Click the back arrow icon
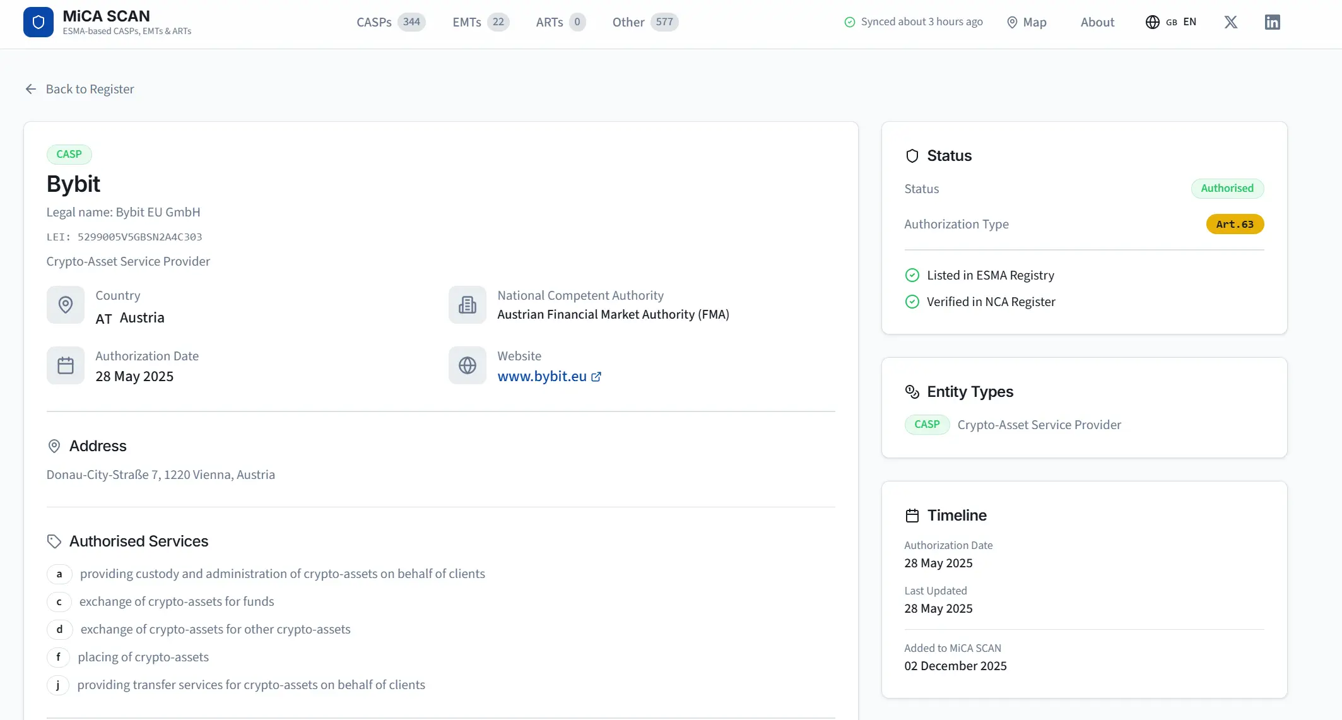Image resolution: width=1342 pixels, height=720 pixels. pos(30,89)
